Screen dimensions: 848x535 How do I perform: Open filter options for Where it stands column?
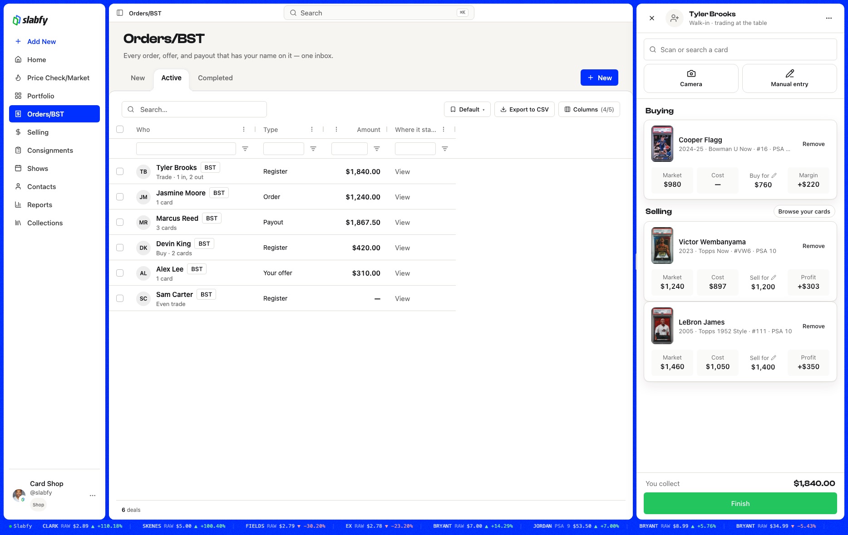click(x=445, y=149)
